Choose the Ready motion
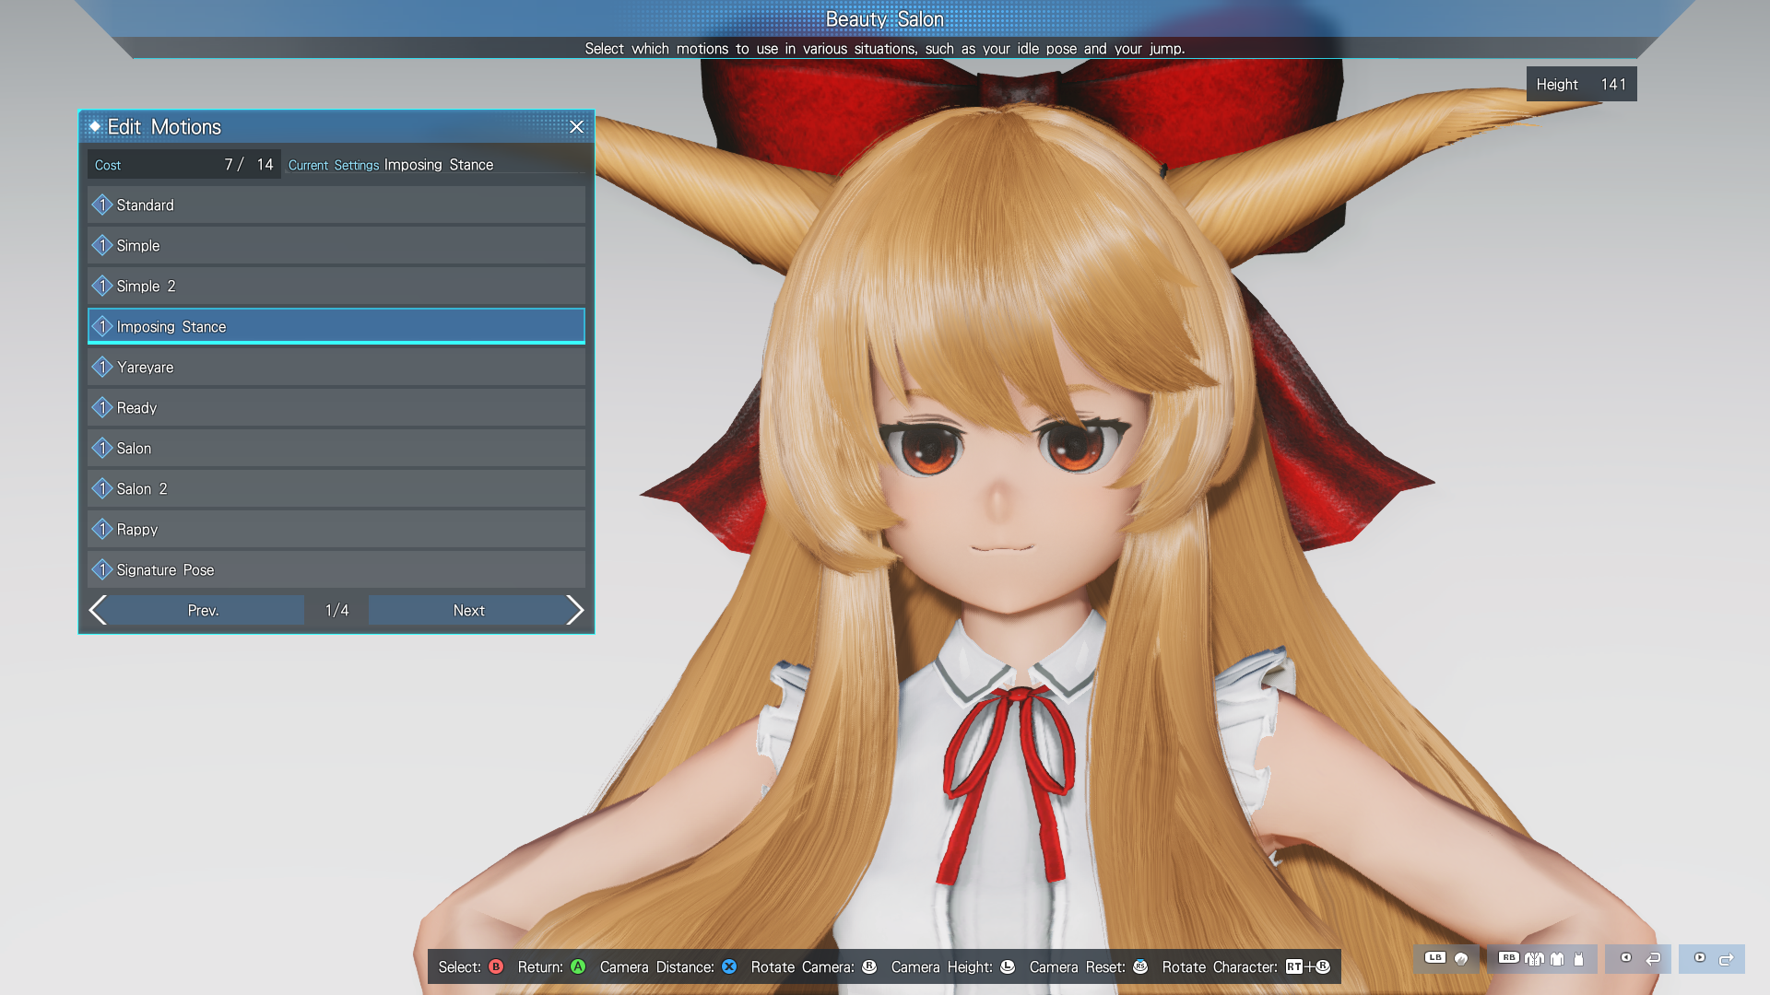 (336, 407)
